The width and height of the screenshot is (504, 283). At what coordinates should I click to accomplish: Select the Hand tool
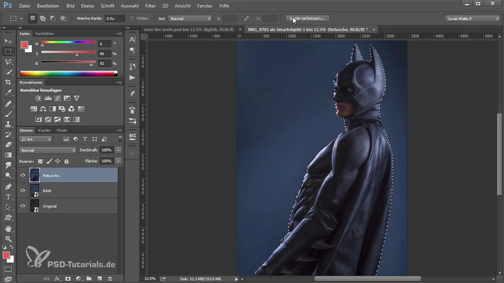[8, 229]
